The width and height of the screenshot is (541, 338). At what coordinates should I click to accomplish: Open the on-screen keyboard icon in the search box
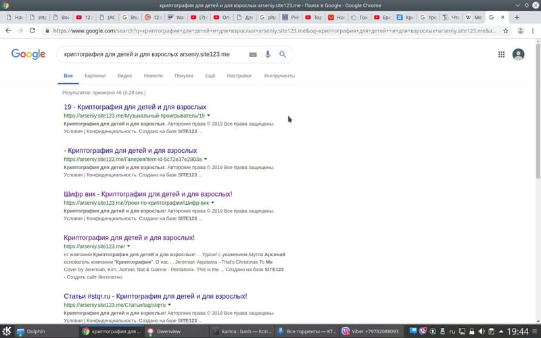click(253, 54)
